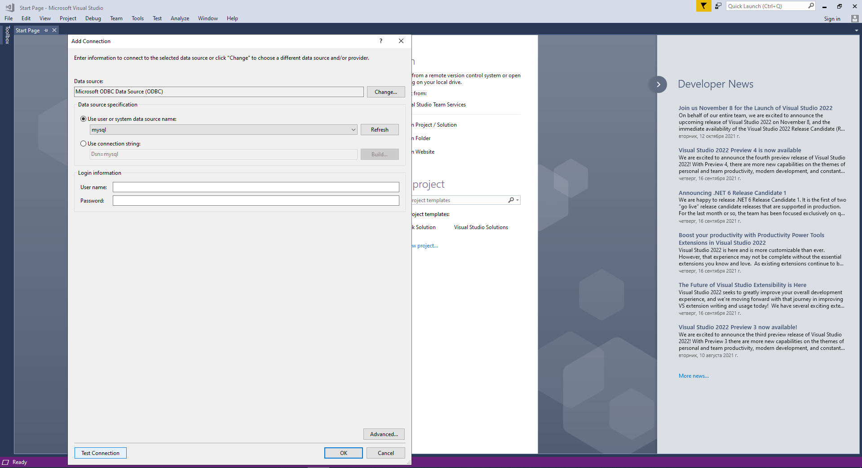Pin the Start Page tab using its pin icon

(x=45, y=30)
